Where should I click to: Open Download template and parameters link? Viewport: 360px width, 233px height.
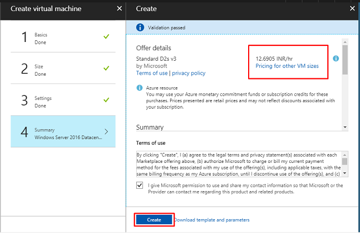pos(212,220)
